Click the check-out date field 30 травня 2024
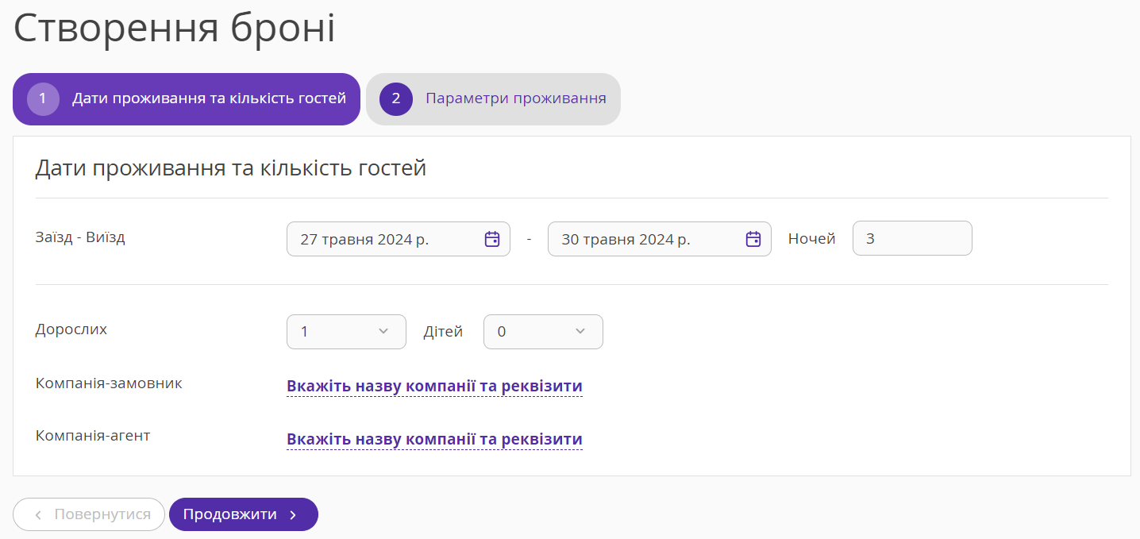 pyautogui.click(x=660, y=239)
